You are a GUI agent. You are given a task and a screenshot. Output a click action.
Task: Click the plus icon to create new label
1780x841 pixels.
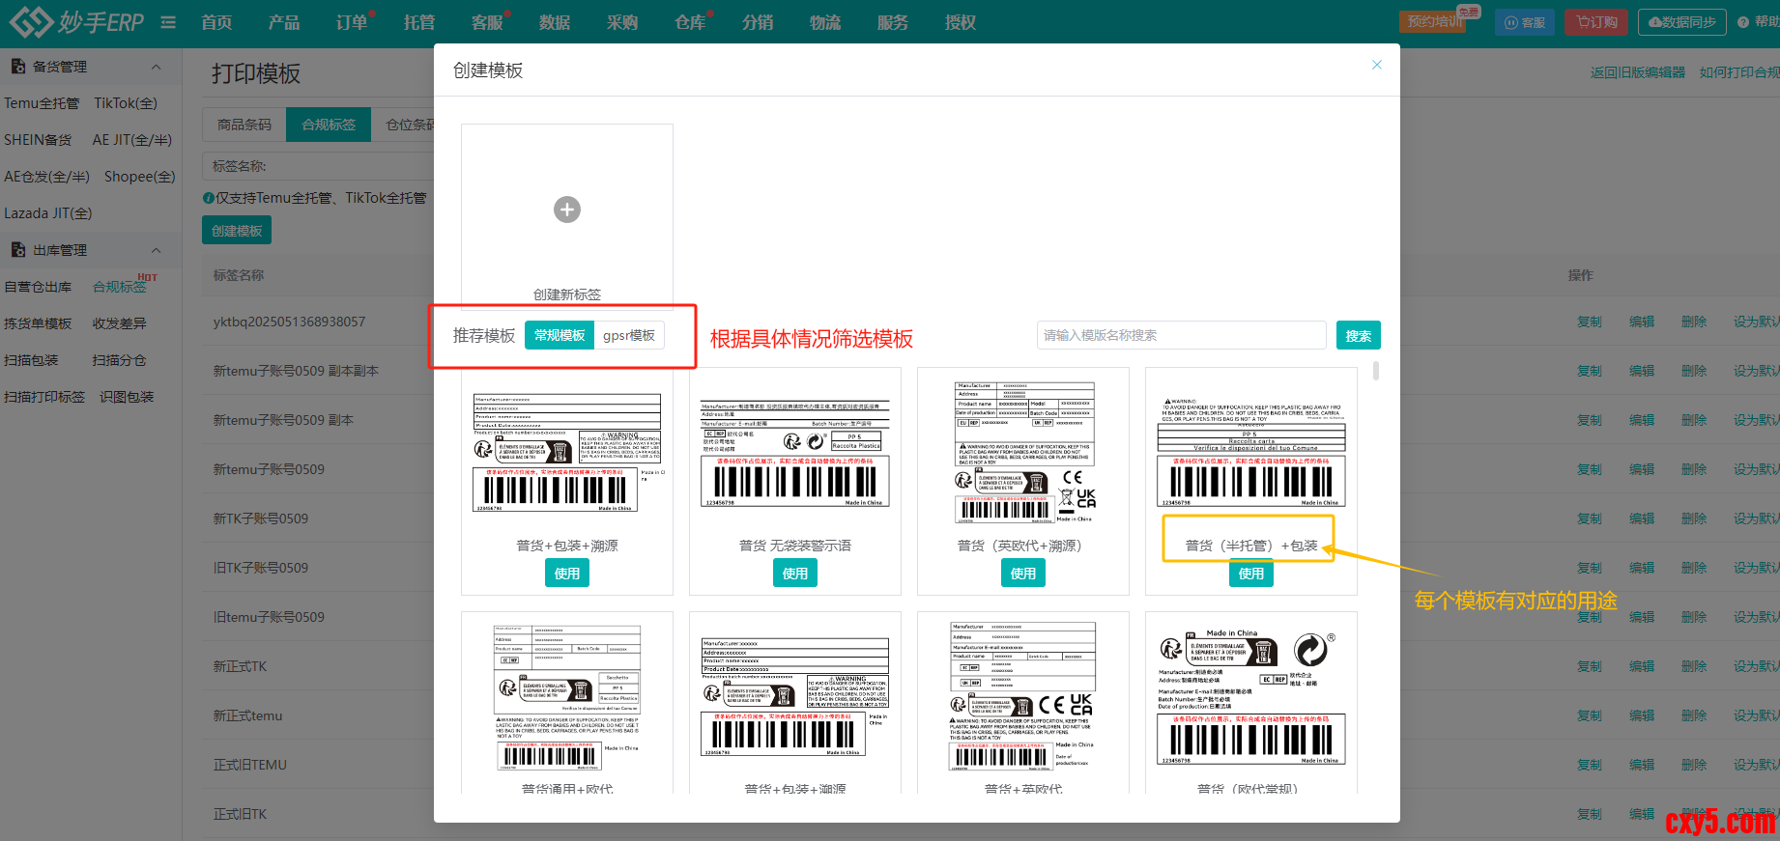pos(567,210)
